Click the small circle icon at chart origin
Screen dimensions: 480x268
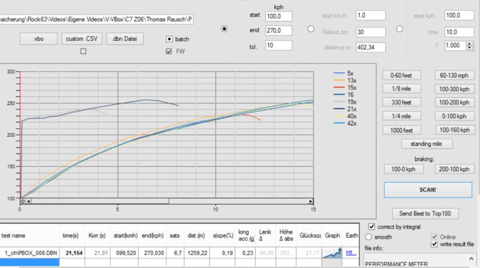22,201
